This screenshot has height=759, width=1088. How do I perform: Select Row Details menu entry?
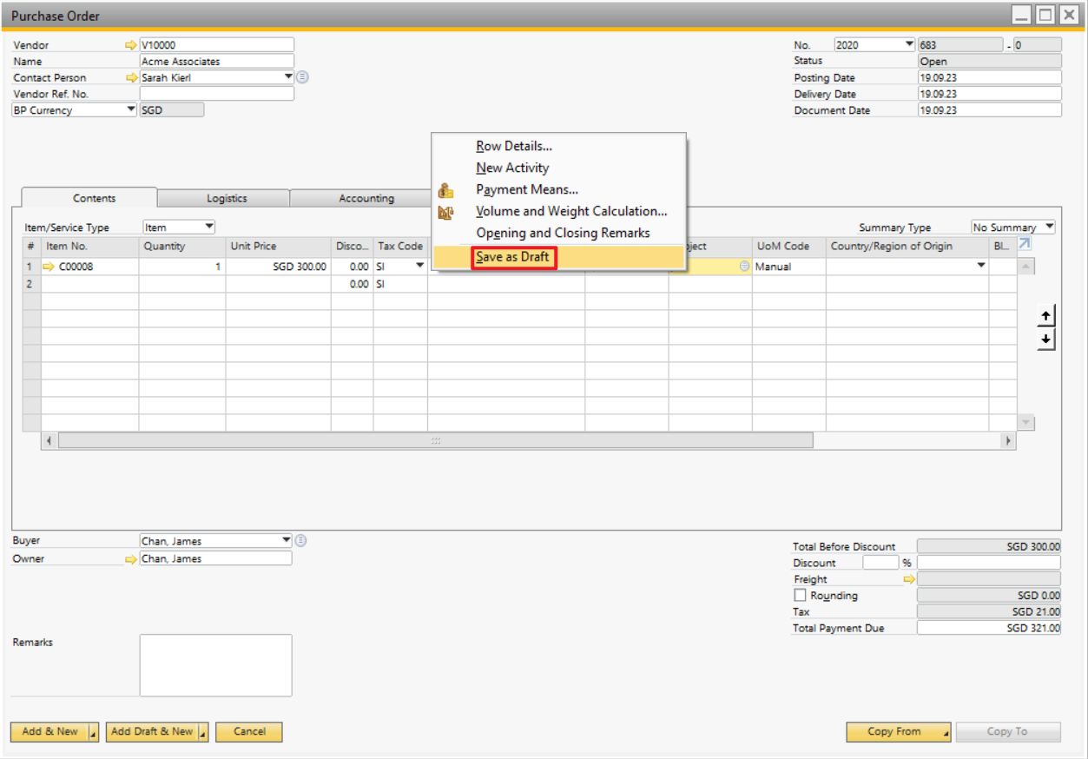point(514,147)
